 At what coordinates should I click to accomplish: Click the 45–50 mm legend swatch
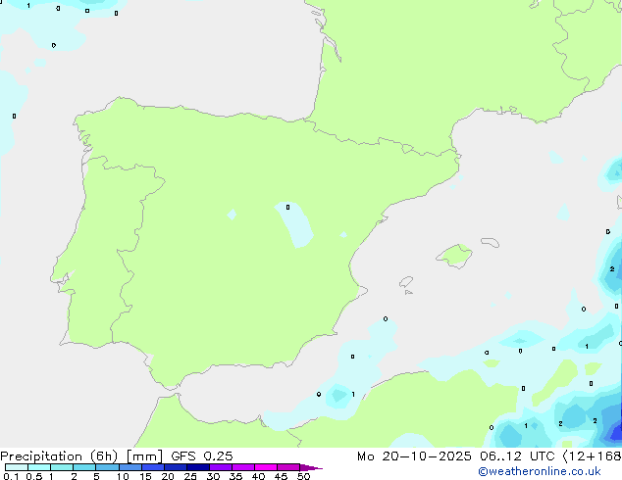point(288,467)
